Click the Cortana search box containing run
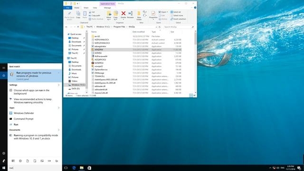The image size is (304, 171). click(35, 168)
